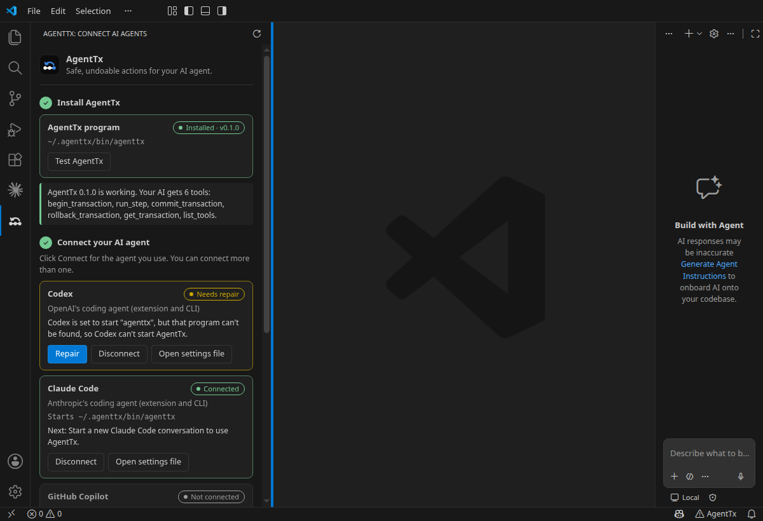Open more options in chat input toolbar
The height and width of the screenshot is (521, 763).
(x=705, y=477)
